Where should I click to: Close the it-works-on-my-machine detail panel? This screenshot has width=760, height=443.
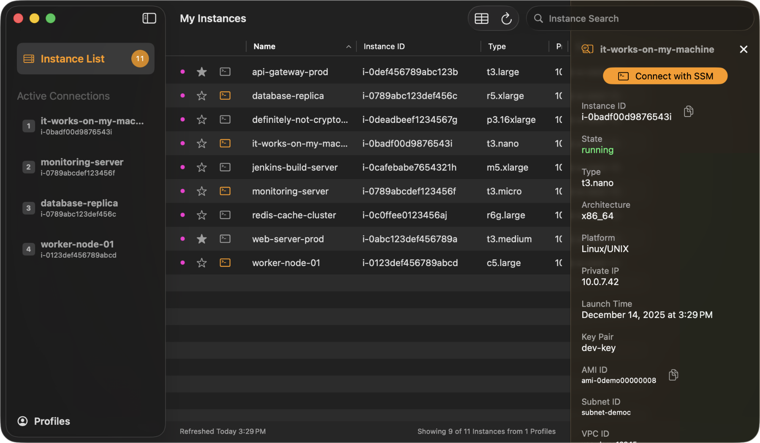[x=744, y=49]
